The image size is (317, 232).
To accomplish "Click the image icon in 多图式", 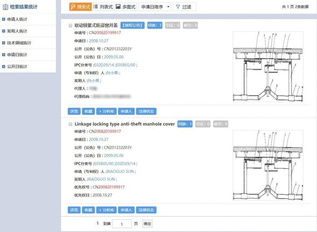I will (118, 7).
